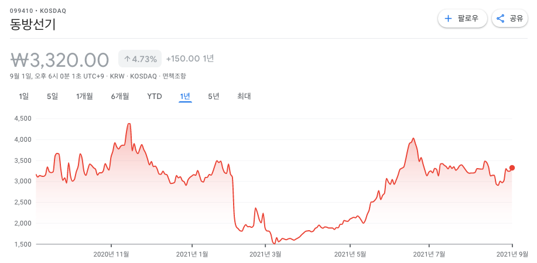Click the 2,500 y-axis value
537x263 pixels.
(x=23, y=202)
